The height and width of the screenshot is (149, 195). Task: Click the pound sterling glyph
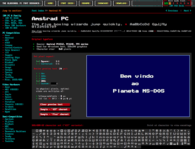pos(108,140)
